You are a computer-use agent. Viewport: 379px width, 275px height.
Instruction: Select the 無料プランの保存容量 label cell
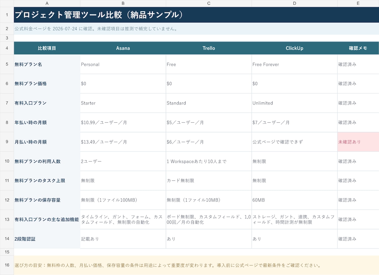tap(47, 200)
